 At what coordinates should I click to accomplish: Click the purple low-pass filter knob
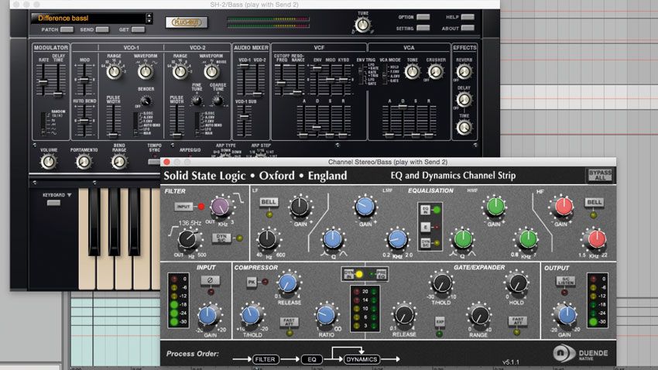point(220,207)
